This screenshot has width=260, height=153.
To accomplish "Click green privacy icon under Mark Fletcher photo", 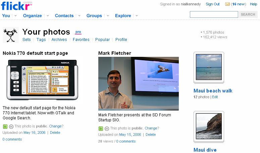I will (x=101, y=128).
